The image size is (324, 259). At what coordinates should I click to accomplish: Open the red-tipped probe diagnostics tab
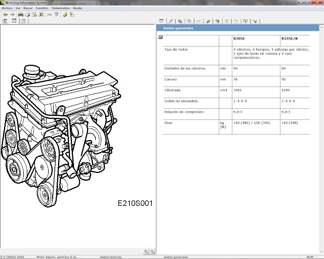(208, 21)
